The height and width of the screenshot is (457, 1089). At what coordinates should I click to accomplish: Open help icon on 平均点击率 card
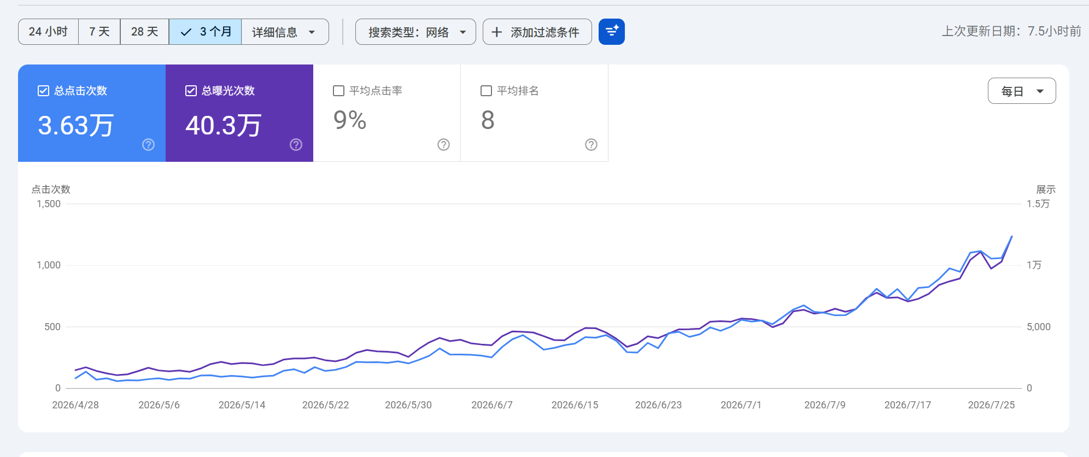(x=443, y=144)
